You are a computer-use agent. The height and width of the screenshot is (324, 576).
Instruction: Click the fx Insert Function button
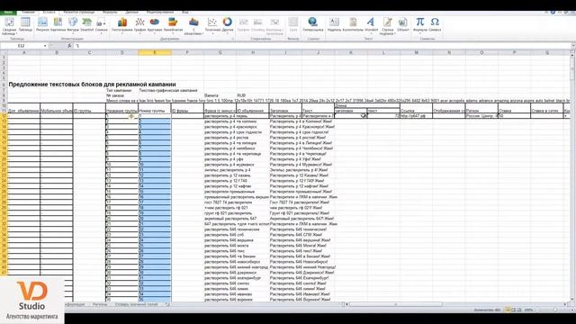69,46
